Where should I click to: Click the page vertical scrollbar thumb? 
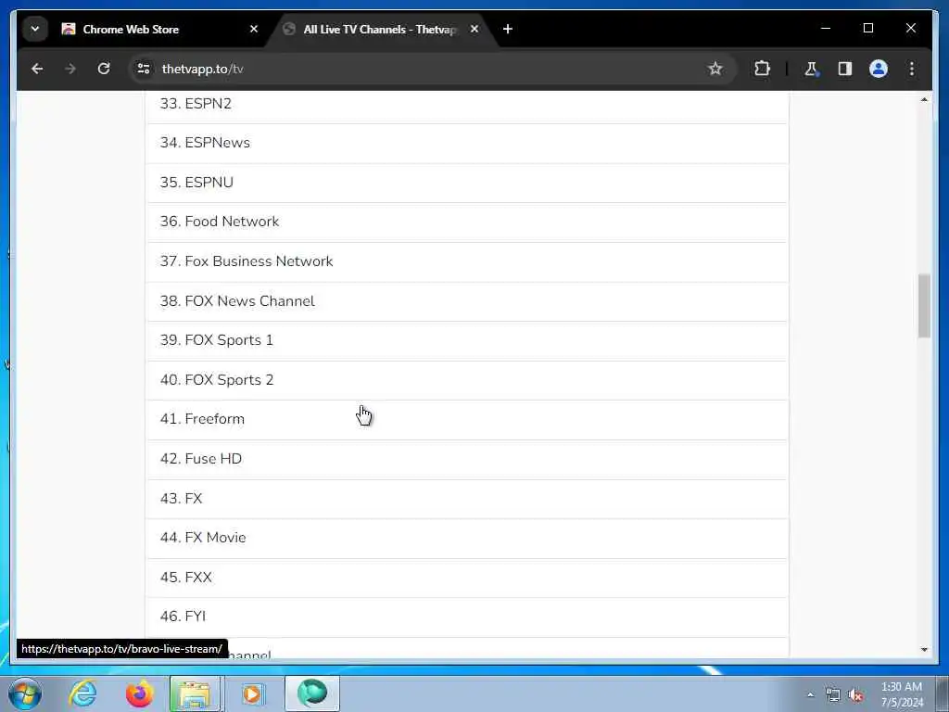[924, 306]
